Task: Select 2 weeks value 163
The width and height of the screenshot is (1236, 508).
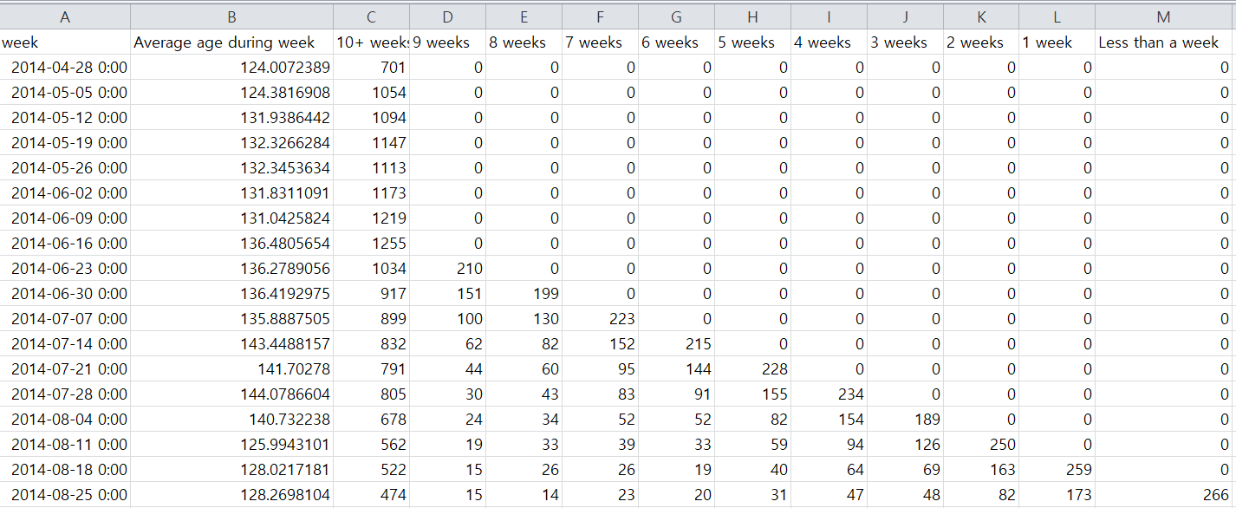Action: tap(981, 469)
